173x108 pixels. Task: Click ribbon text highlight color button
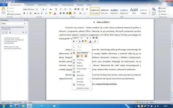pos(50,13)
